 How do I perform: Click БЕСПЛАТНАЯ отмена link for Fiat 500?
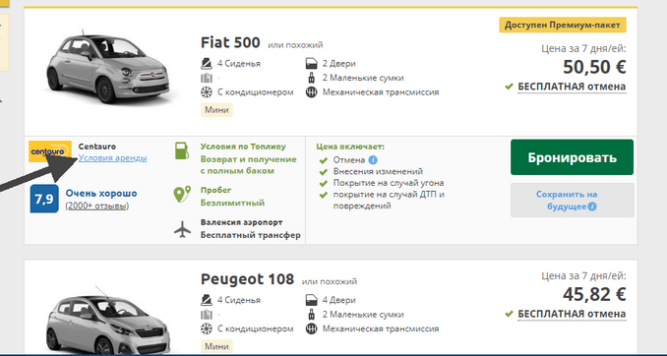point(572,87)
